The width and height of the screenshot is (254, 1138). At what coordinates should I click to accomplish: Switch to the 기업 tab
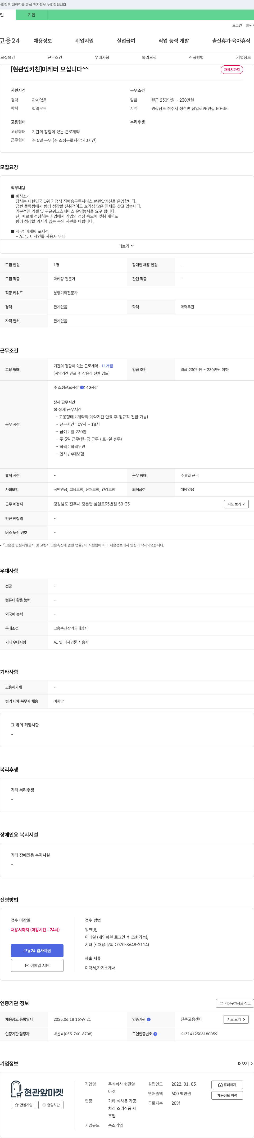(32, 15)
